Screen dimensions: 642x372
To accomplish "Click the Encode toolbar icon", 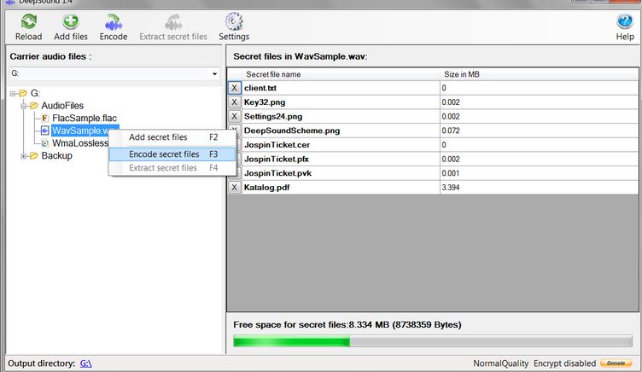I will click(x=114, y=22).
